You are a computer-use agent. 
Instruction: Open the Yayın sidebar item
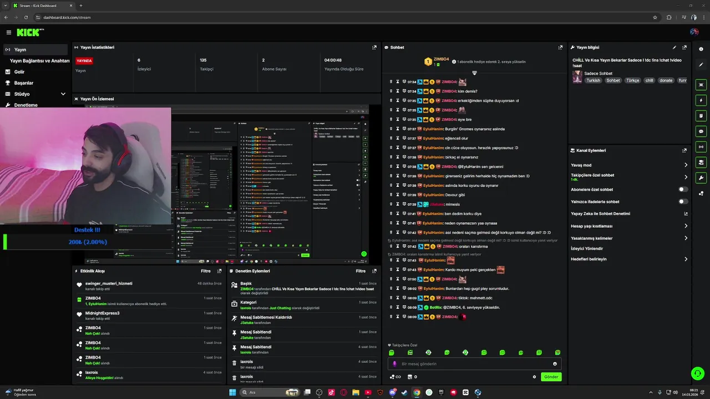click(x=35, y=49)
